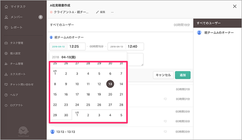
Task: Select April 14 in the calendar
Action: coord(121,84)
